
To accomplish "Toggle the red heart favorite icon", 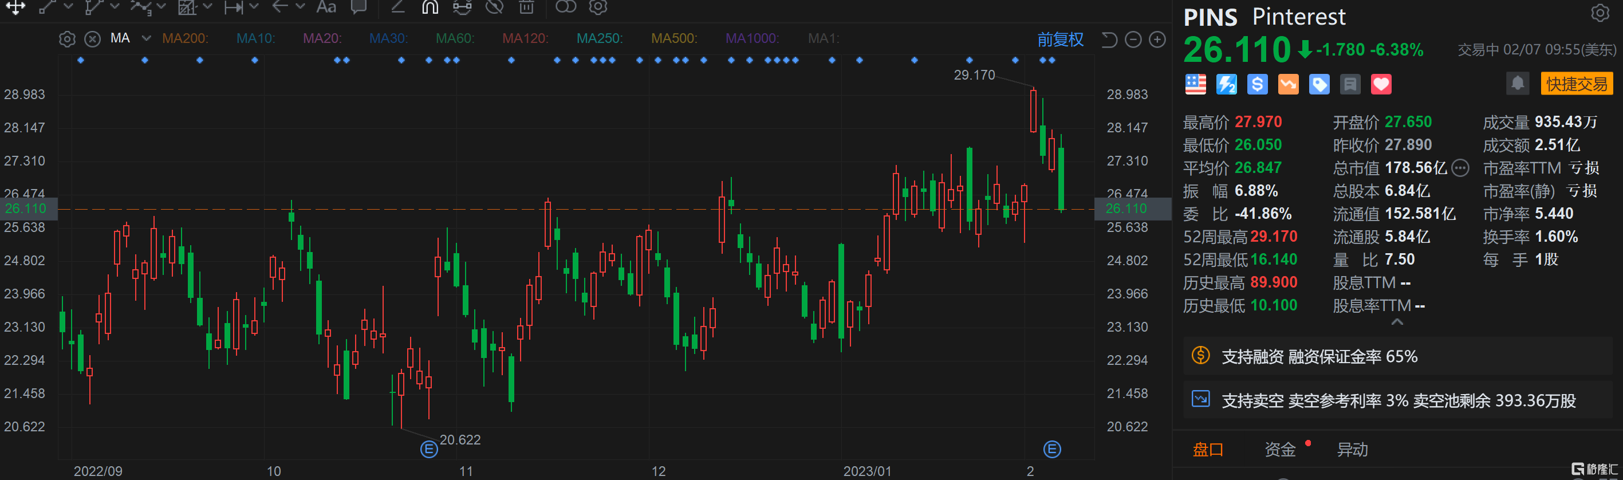I will pyautogui.click(x=1381, y=84).
